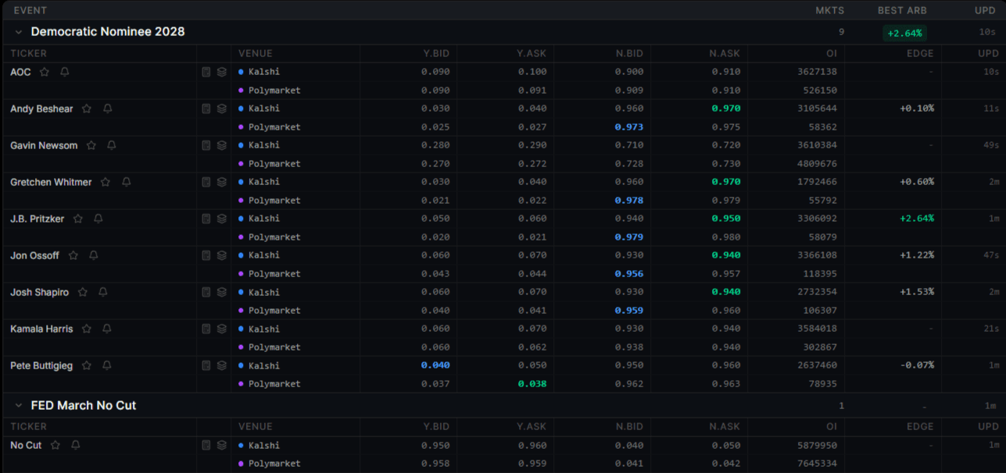
Task: Collapse the FED March No Cut group chevron
Action: point(18,406)
